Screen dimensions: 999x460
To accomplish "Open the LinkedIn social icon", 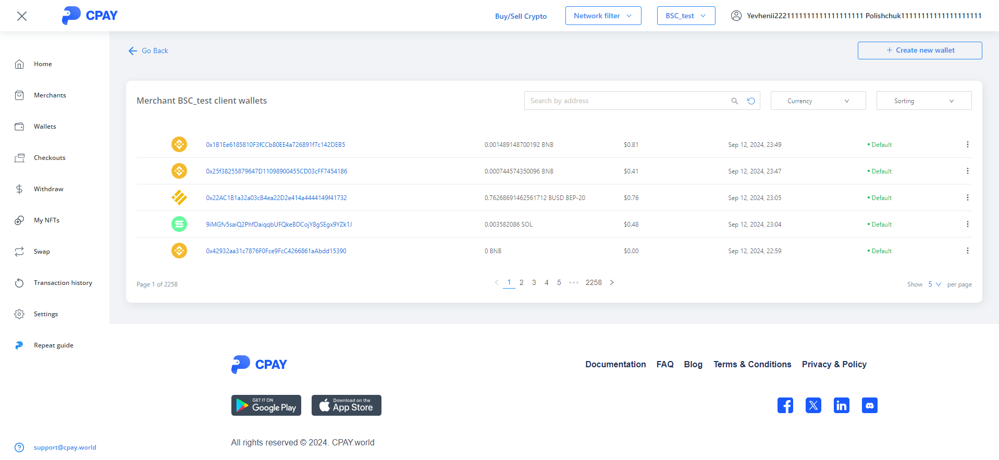I will (x=841, y=405).
